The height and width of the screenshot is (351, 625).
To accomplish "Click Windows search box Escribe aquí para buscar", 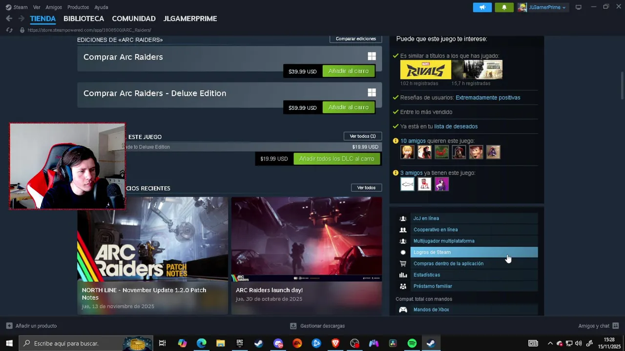I will (x=86, y=343).
